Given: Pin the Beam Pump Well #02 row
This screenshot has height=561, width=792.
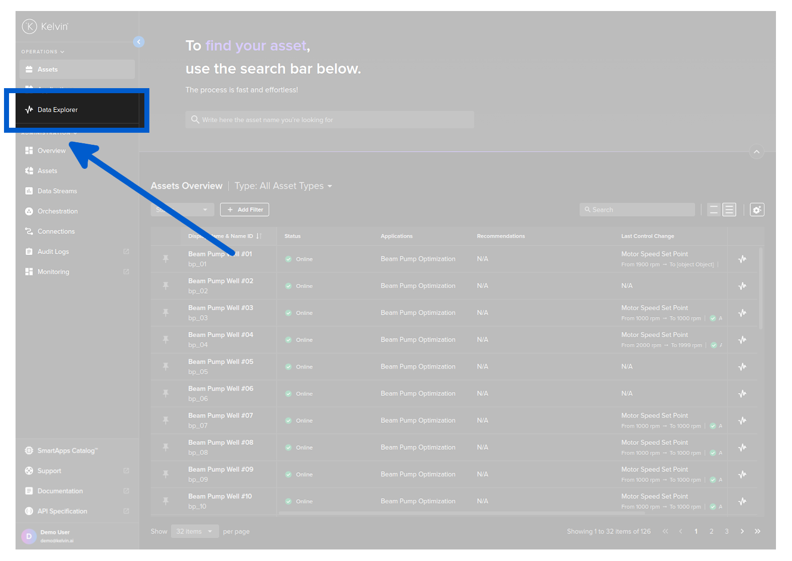Looking at the screenshot, I should click(165, 286).
